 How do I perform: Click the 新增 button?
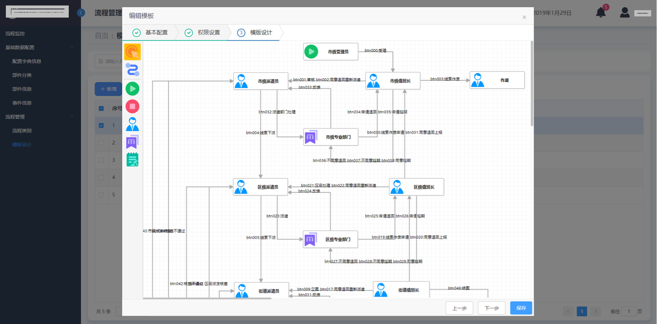click(x=108, y=89)
